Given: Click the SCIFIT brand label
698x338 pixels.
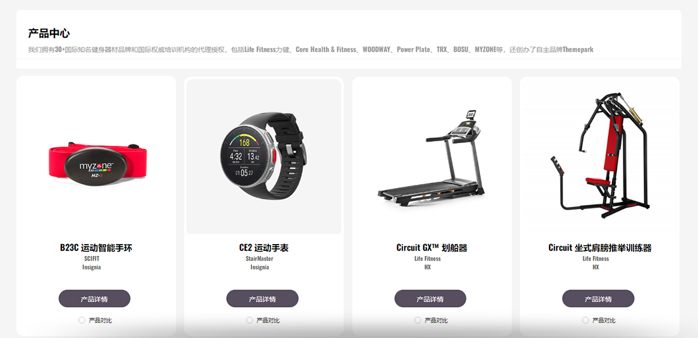Looking at the screenshot, I should (91, 259).
